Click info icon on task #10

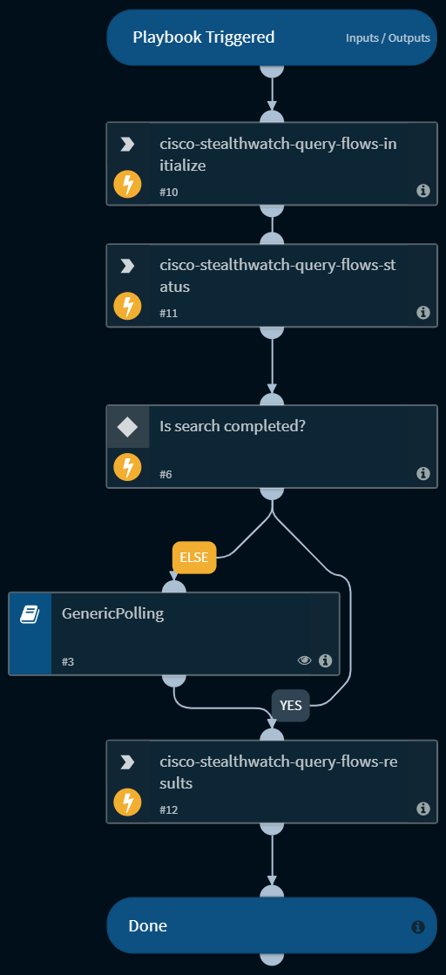click(423, 191)
